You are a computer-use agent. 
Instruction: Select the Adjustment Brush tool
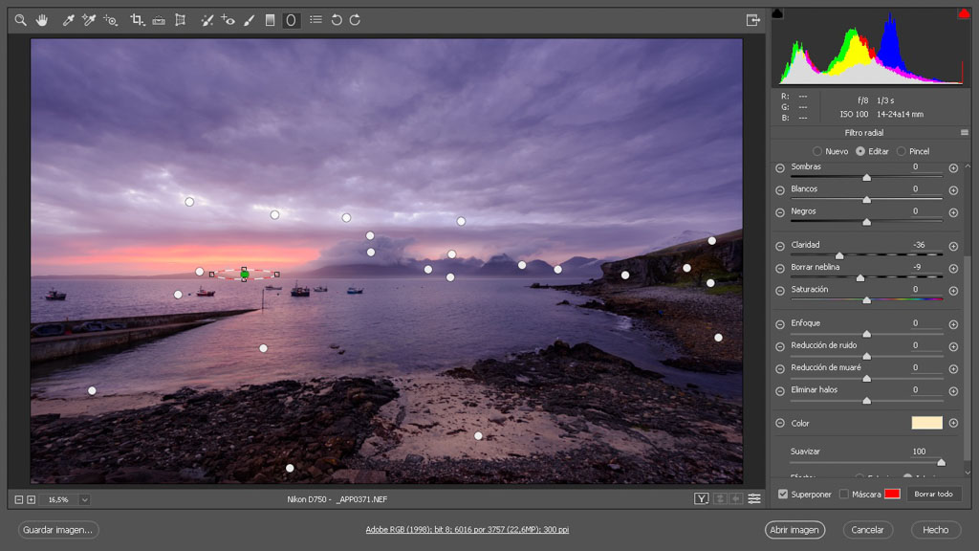click(x=249, y=20)
